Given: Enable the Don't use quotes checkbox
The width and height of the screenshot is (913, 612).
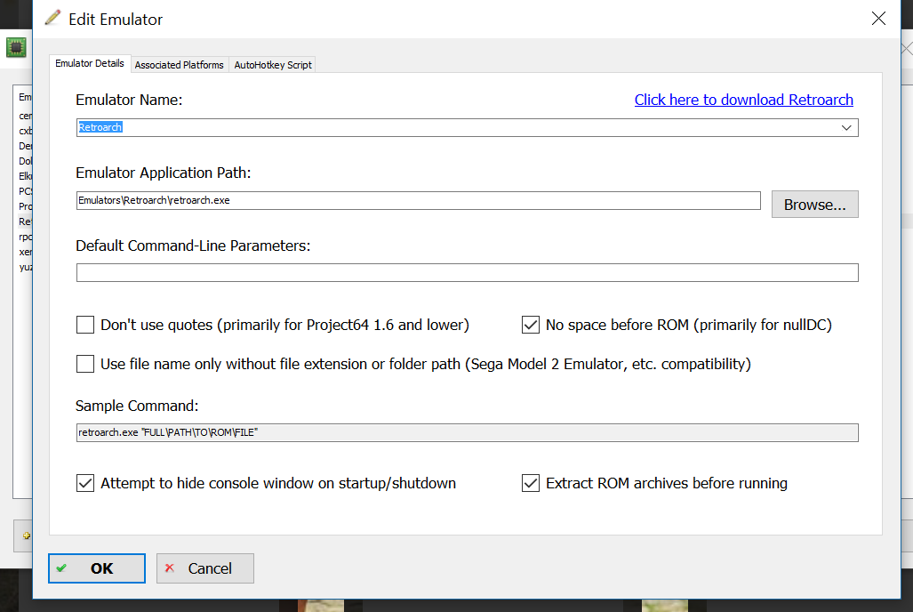Looking at the screenshot, I should point(85,325).
